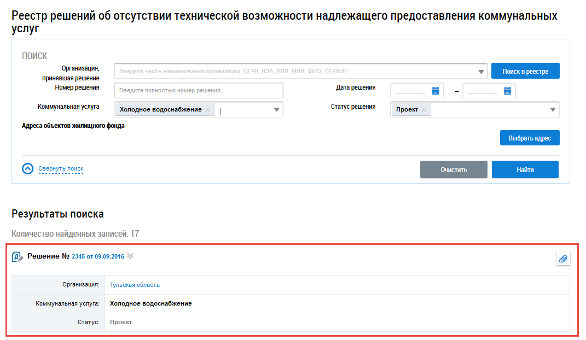
Task: Expand the Организация dropdown arrow
Action: pyautogui.click(x=481, y=72)
